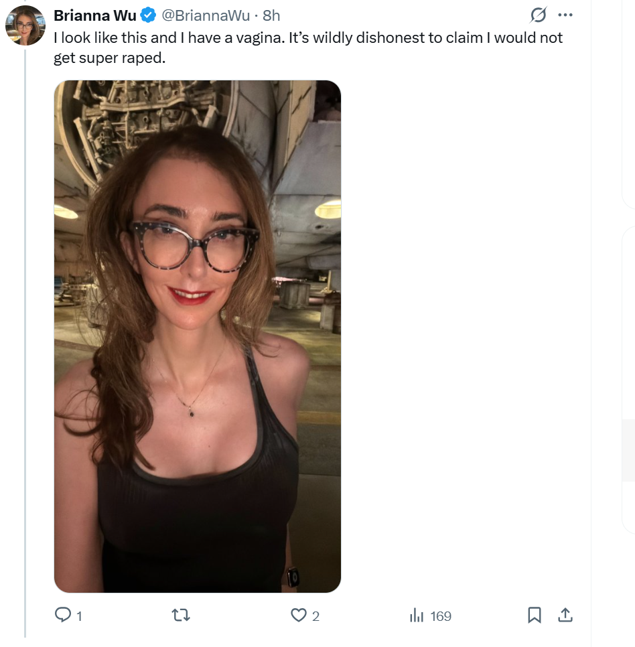
Task: Click the like count number 2
Action: tap(315, 616)
